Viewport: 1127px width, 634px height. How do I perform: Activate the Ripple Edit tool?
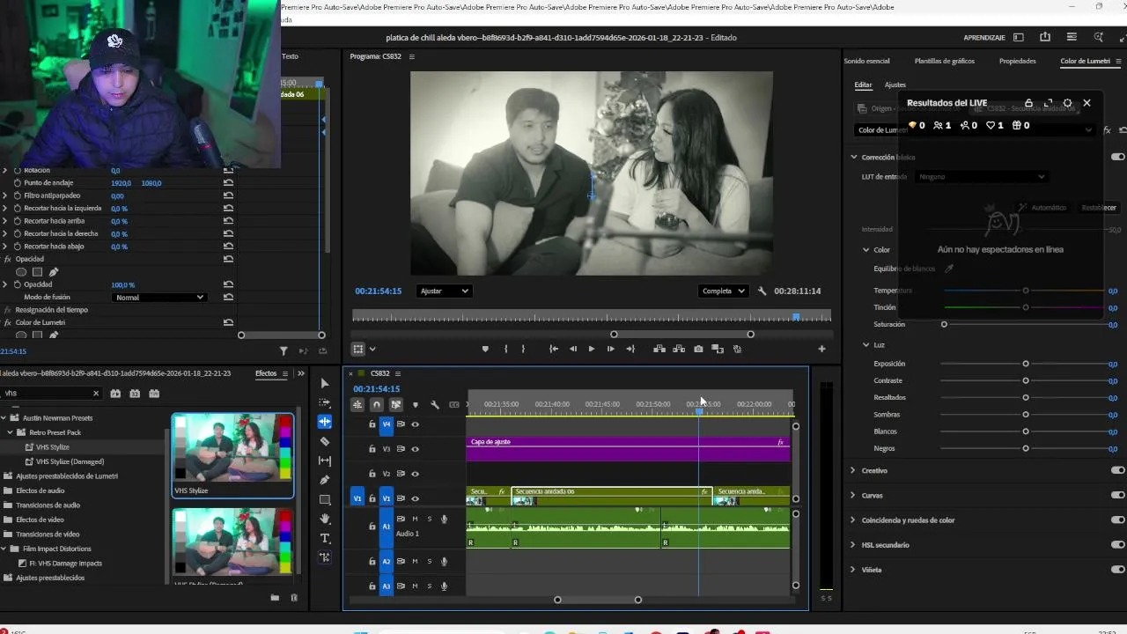tap(325, 422)
